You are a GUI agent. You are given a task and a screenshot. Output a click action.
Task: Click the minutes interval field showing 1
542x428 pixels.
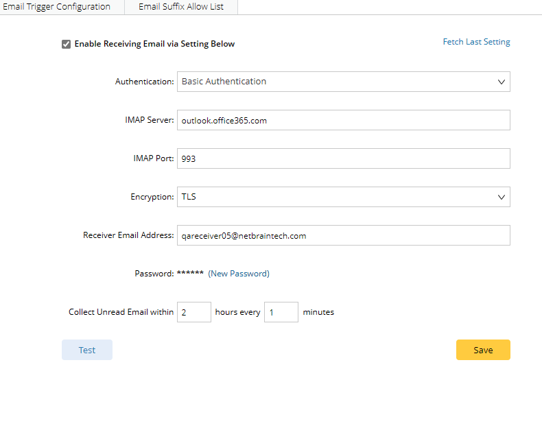coord(281,312)
